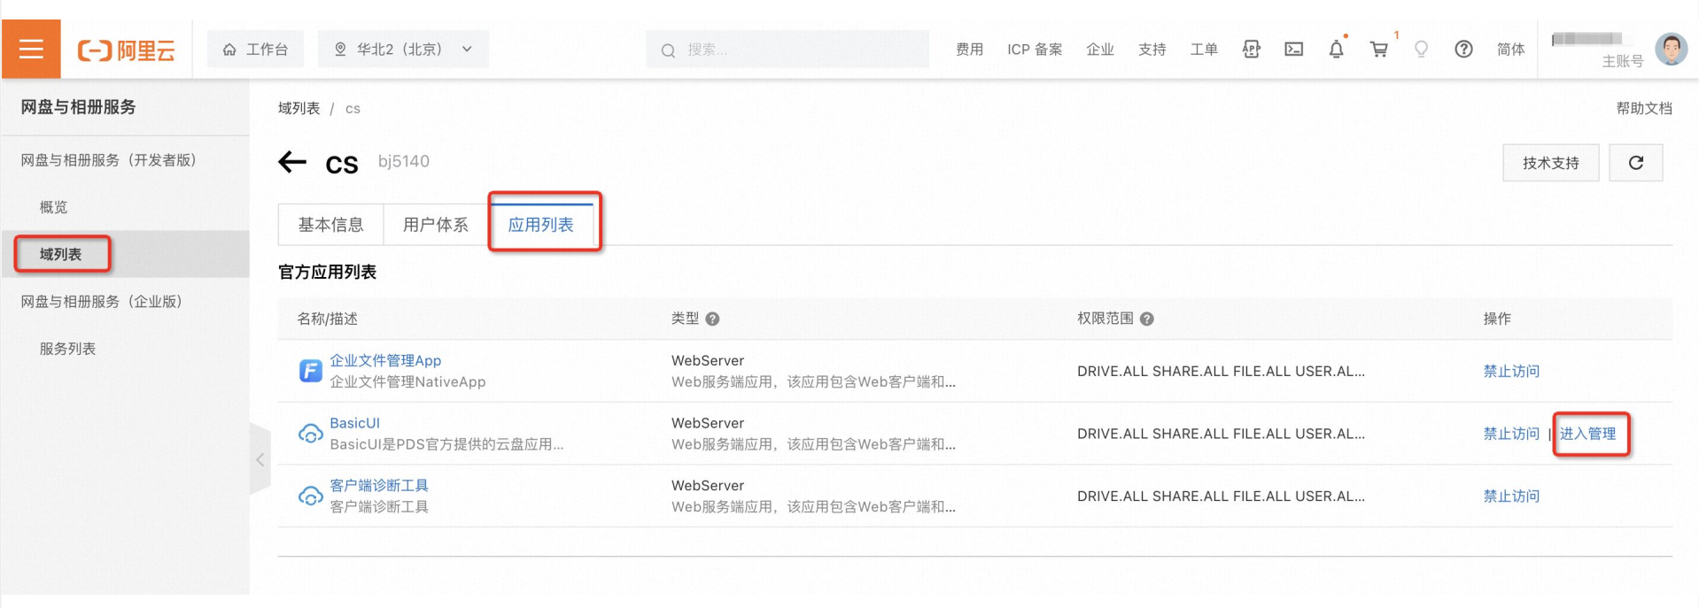Collapse the sidebar with the chevron handle

260,459
